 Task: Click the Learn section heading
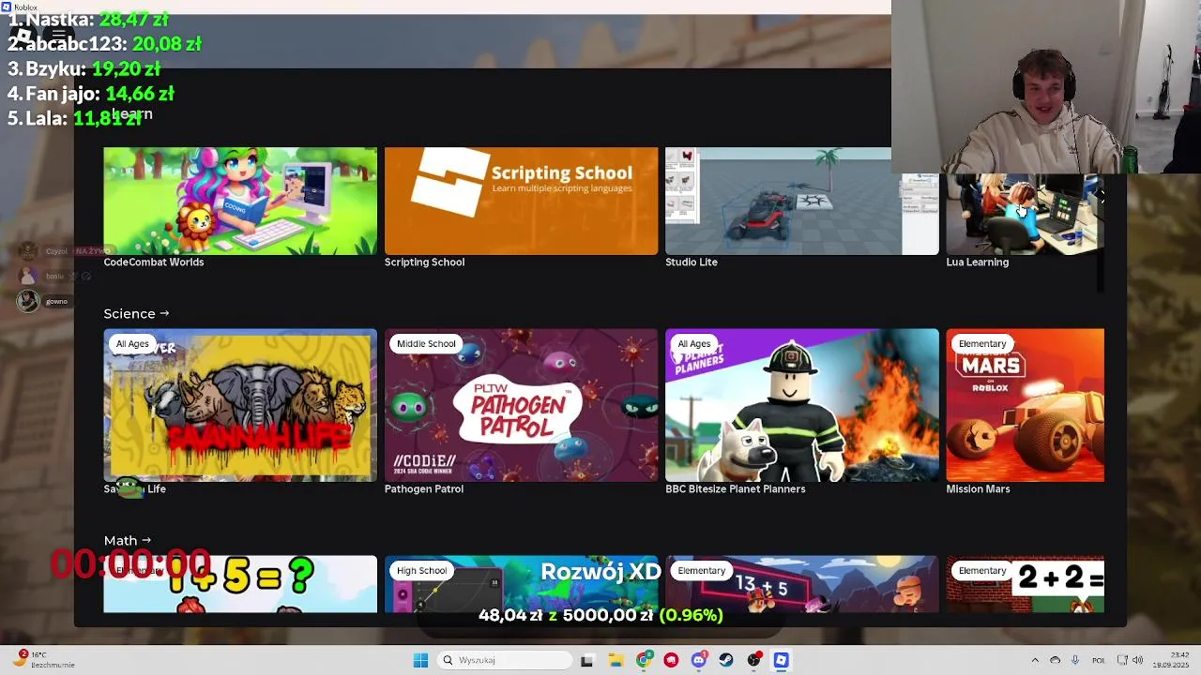coord(131,114)
